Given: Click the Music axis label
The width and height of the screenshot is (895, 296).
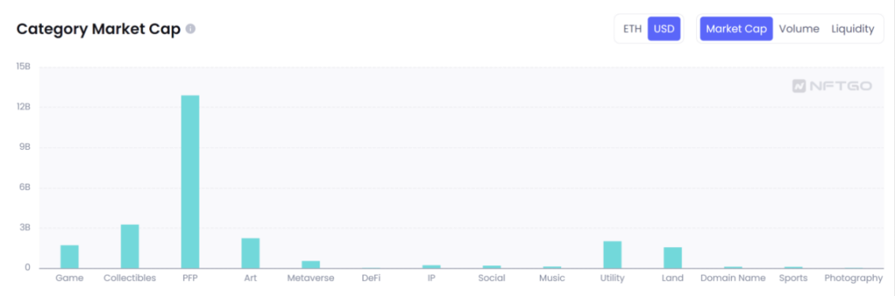Looking at the screenshot, I should 552,279.
